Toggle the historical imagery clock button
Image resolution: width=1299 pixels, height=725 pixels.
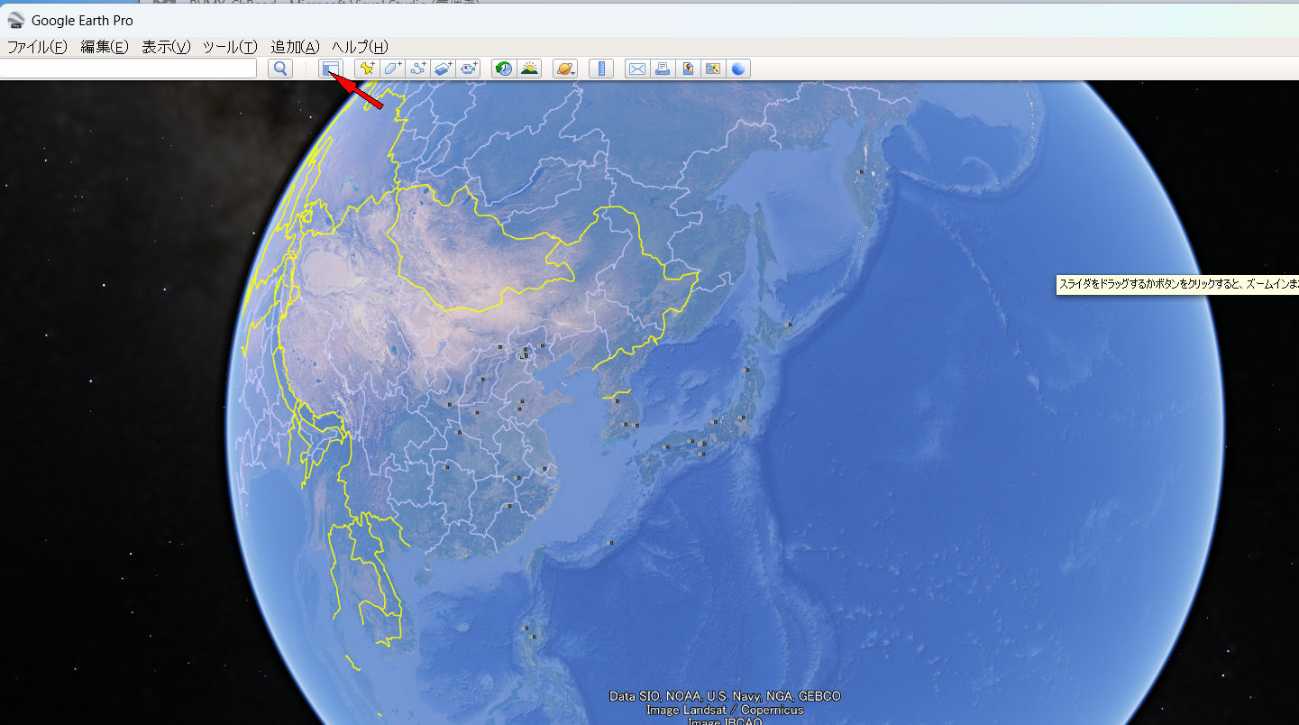point(504,69)
